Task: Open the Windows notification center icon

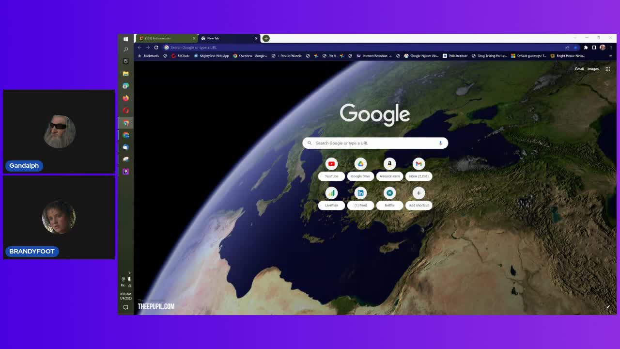Action: coord(125,307)
